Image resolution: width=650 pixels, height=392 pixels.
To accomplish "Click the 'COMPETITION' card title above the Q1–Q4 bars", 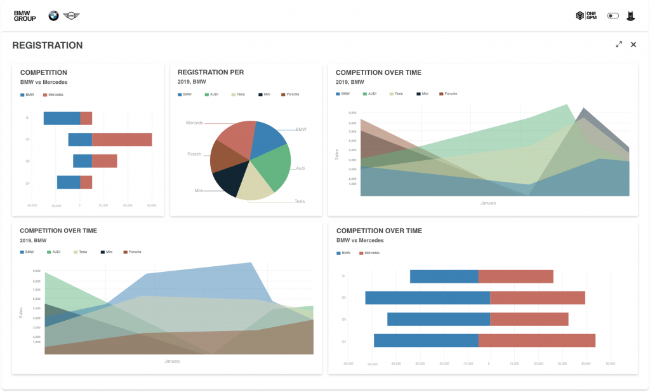I will tap(44, 72).
